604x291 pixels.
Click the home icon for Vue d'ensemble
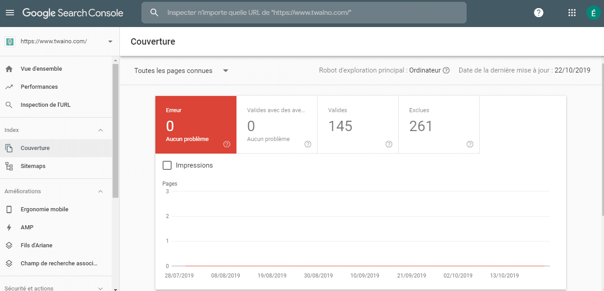tap(9, 69)
